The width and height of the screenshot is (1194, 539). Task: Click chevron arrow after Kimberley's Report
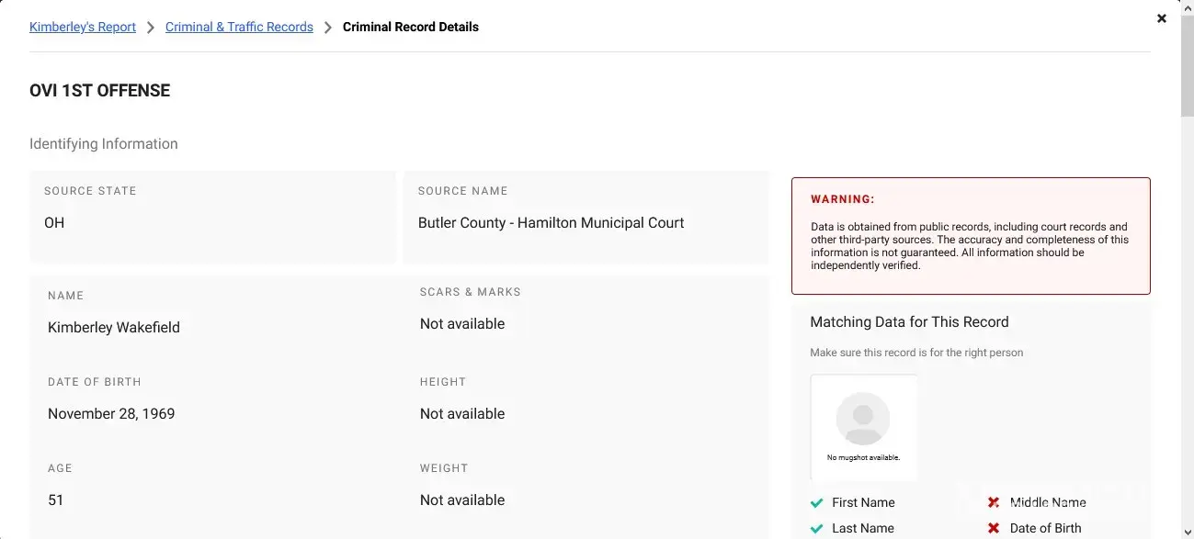[151, 28]
